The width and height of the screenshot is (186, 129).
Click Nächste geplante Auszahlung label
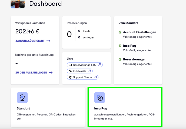[34, 55]
